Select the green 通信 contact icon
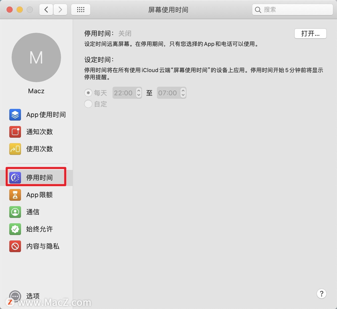Viewport: 337px width, 309px height. (15, 212)
